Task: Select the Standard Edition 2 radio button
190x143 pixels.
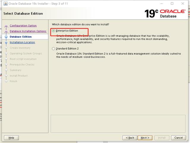Action: [x=53, y=49]
